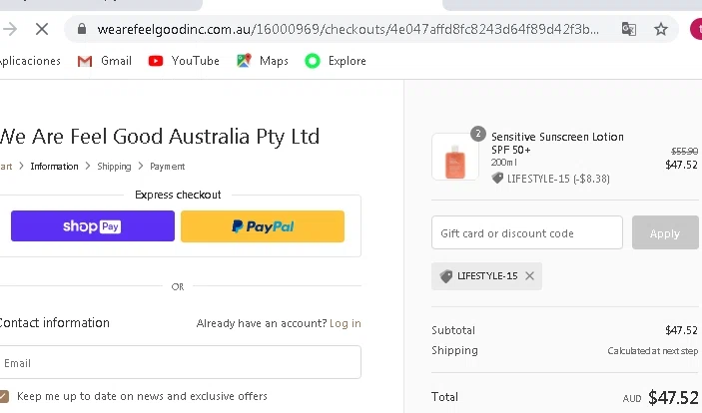Pay with the Shop Pay button
702x413 pixels.
click(92, 226)
